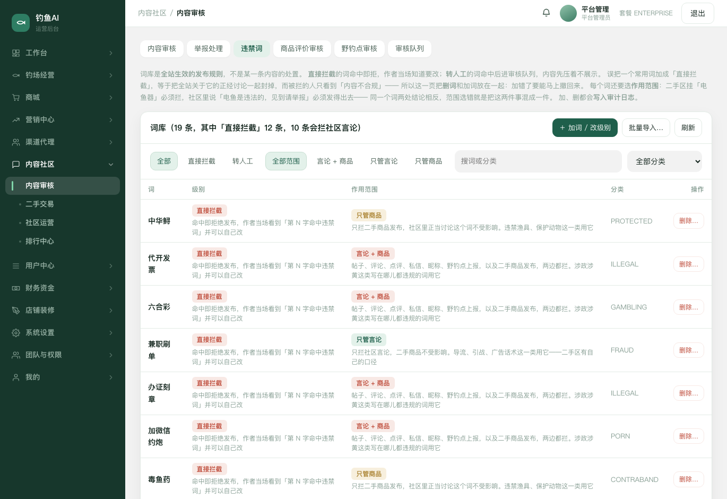Click the 团队与权限 users icon
This screenshot has width=727, height=499.
(16, 355)
